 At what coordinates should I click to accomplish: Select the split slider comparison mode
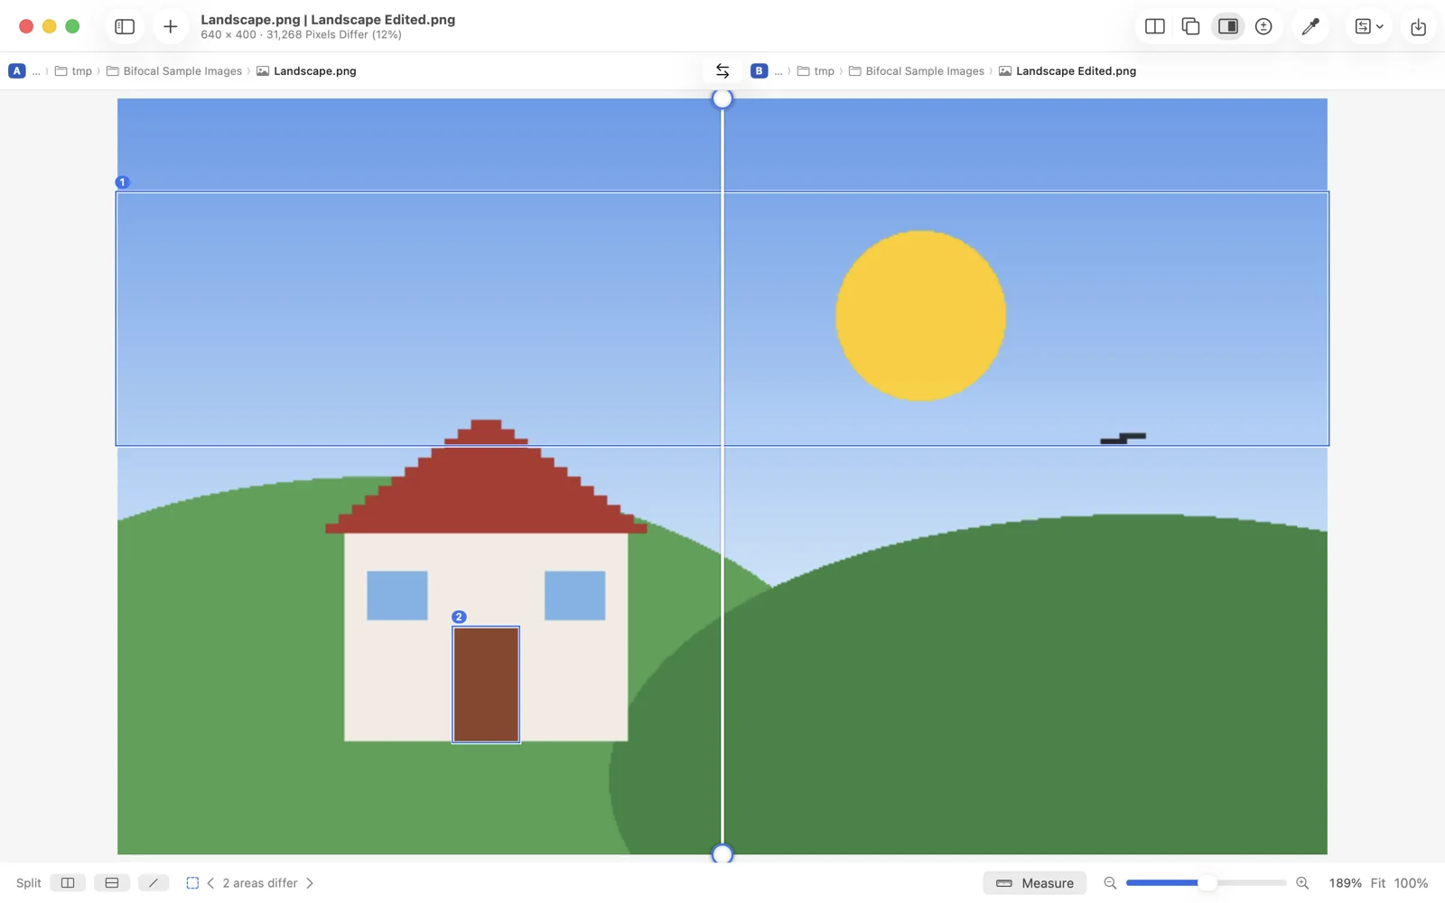coord(1227,26)
